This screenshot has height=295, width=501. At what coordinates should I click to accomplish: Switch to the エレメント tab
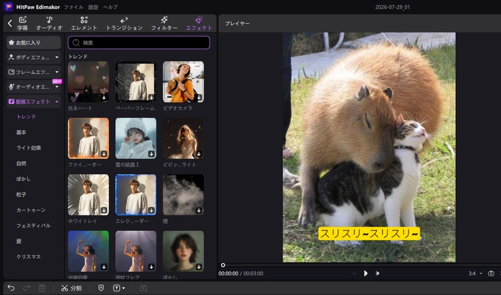pos(84,24)
